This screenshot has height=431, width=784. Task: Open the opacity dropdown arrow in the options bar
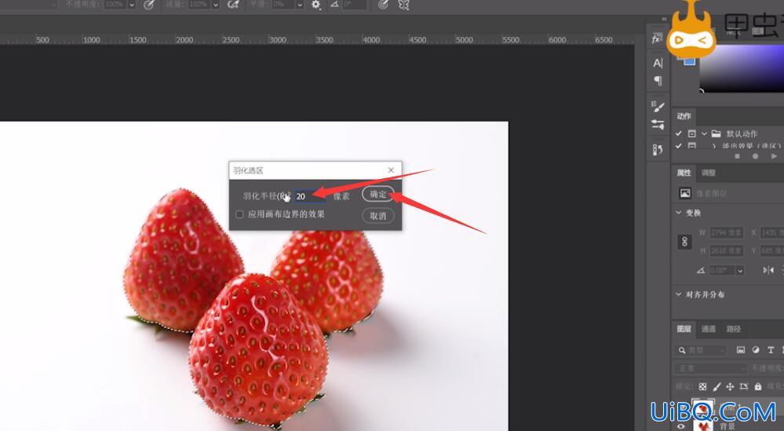(x=132, y=5)
